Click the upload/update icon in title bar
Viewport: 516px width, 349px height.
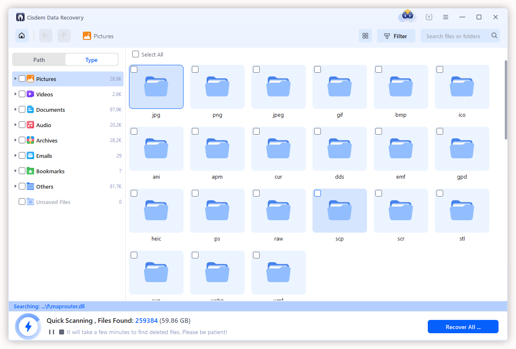point(429,17)
